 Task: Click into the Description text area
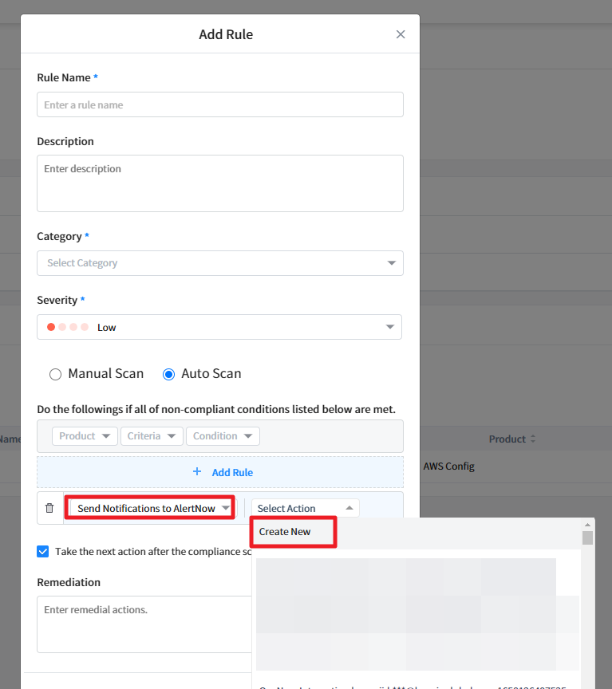pos(219,183)
